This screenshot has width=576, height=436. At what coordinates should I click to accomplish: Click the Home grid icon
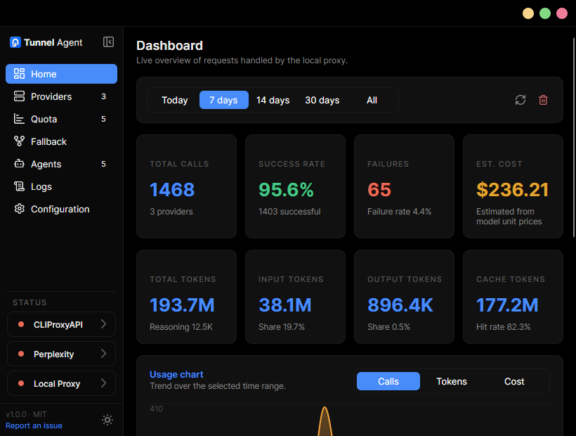pyautogui.click(x=19, y=74)
